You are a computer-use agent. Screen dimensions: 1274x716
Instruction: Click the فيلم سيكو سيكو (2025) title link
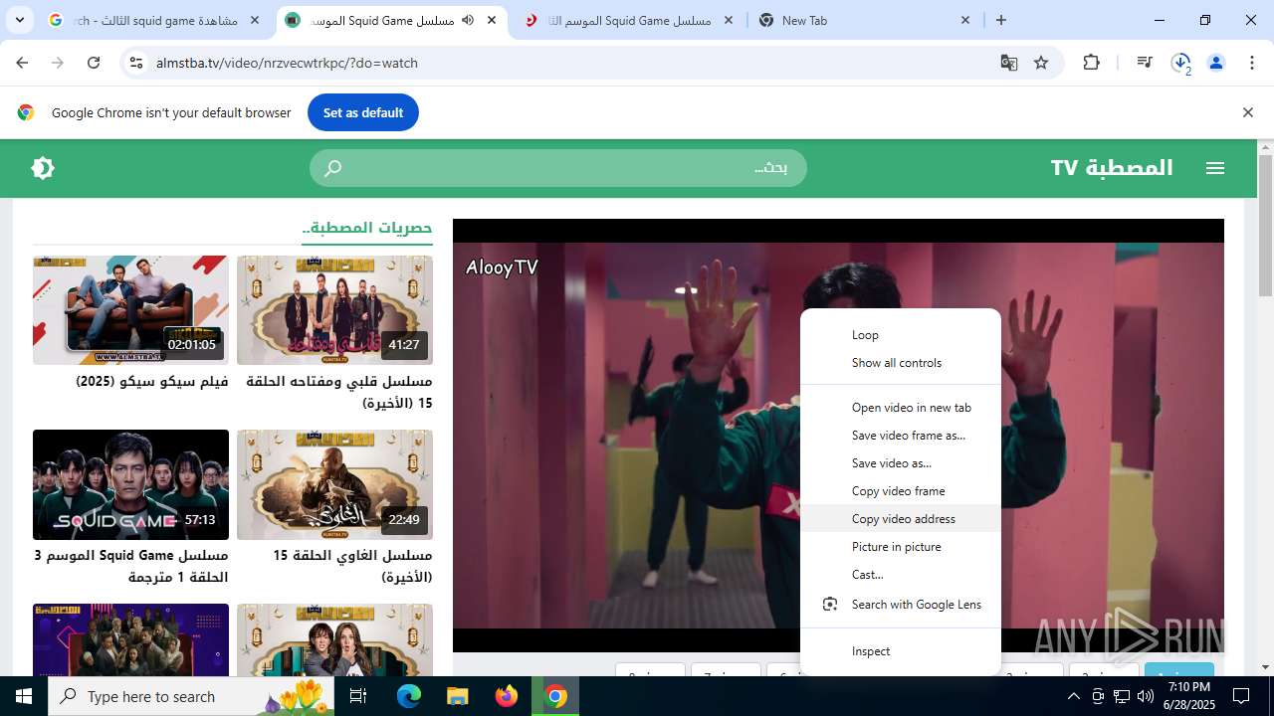pyautogui.click(x=152, y=382)
